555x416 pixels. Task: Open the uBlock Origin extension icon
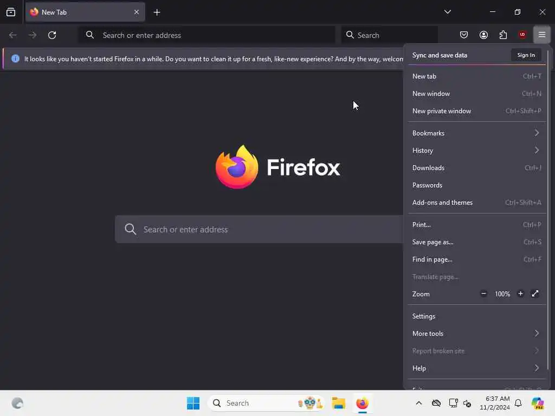[x=522, y=34]
